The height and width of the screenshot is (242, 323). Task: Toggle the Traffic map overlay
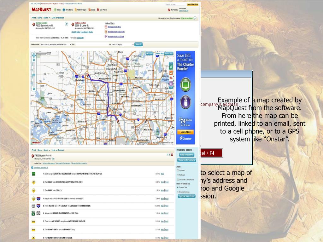(150, 54)
